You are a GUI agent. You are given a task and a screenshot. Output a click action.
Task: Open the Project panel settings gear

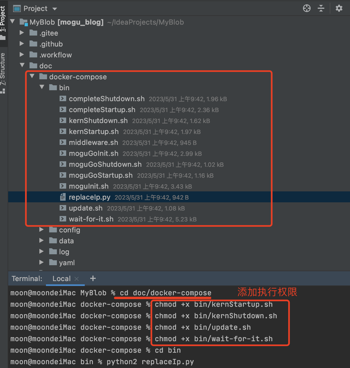pyautogui.click(x=339, y=8)
